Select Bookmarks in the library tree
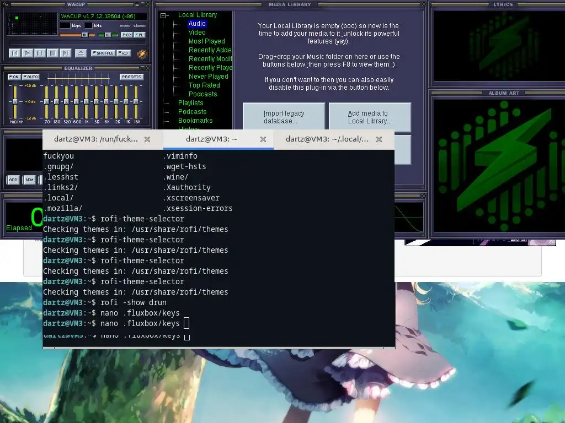The height and width of the screenshot is (423, 565). (195, 121)
